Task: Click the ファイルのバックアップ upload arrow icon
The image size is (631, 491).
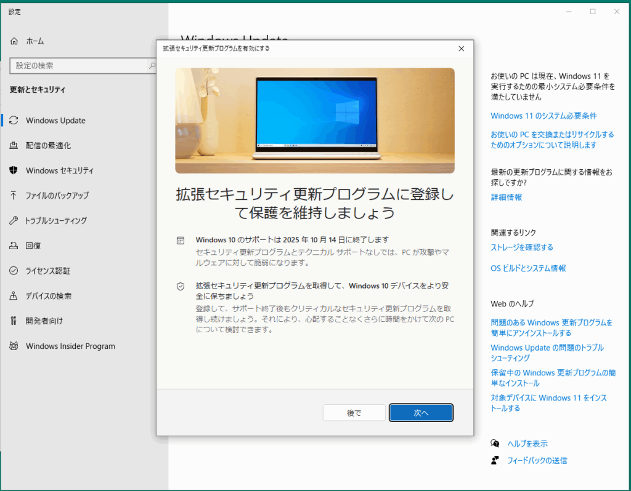Action: click(14, 195)
